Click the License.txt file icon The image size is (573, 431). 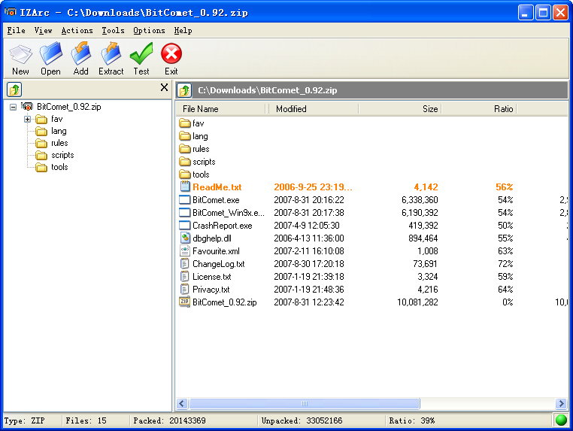[x=185, y=276]
